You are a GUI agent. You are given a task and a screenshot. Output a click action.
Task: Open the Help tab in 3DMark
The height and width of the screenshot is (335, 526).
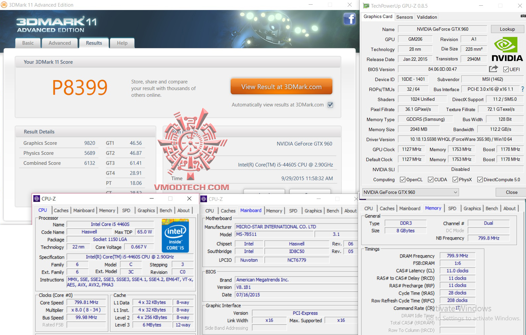point(122,43)
